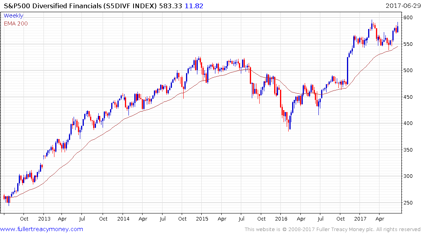This screenshot has width=421, height=235.
Task: Select the 600 price axis label
Action: pyautogui.click(x=408, y=18)
